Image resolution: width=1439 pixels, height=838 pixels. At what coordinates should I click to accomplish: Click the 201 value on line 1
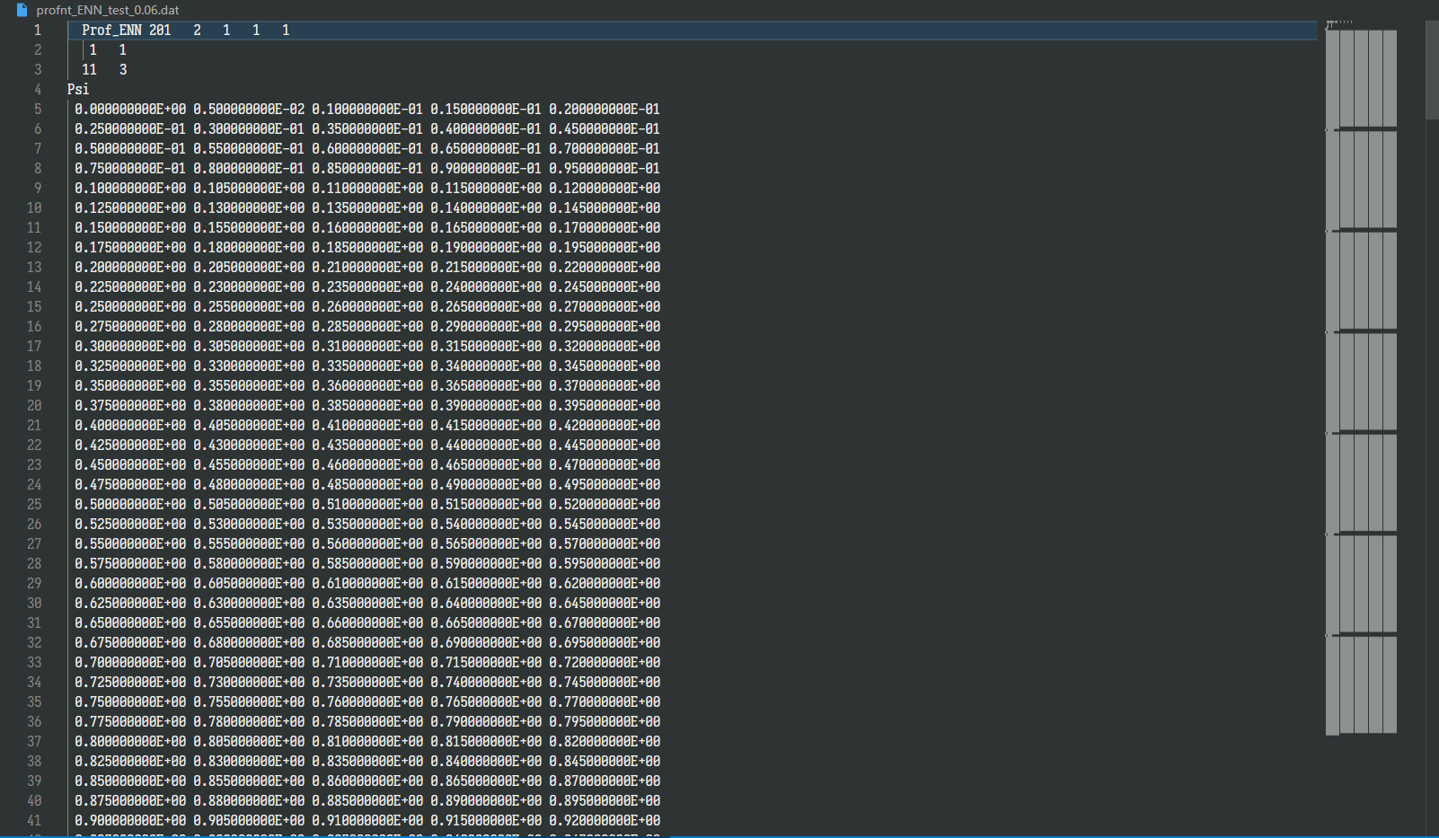tap(160, 31)
